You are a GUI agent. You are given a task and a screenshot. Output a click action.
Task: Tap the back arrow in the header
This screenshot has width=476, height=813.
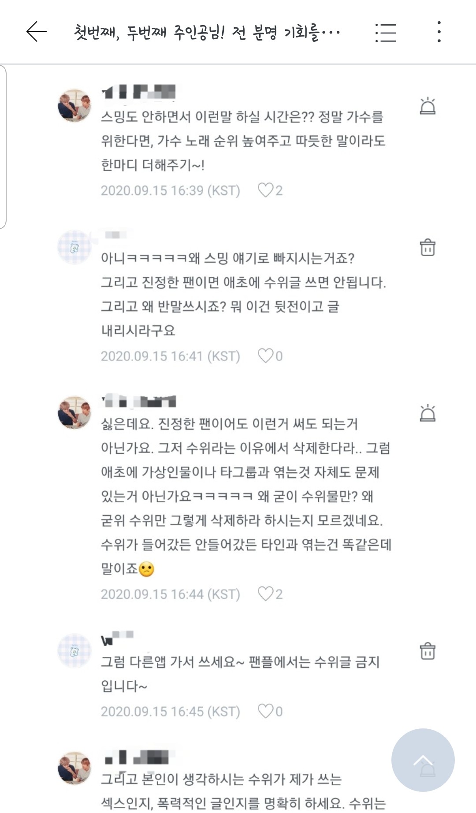tap(36, 32)
